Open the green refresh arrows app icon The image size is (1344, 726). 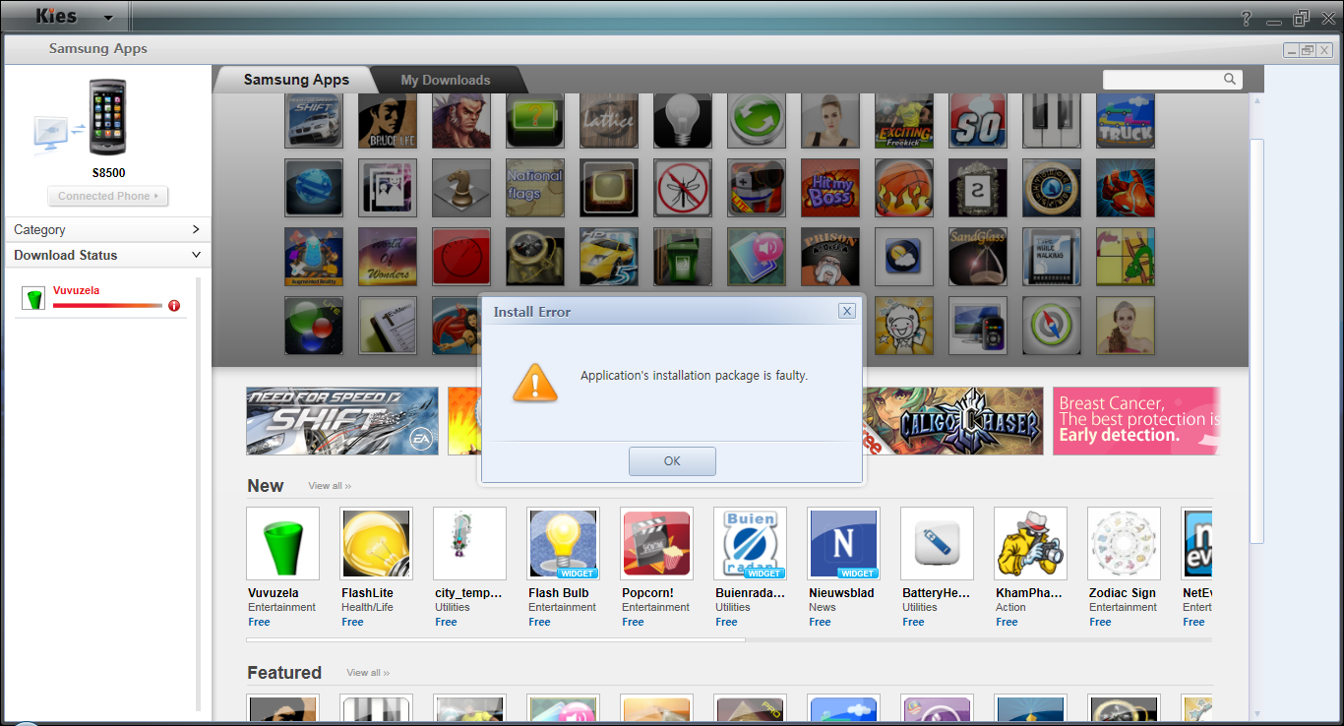tap(757, 119)
